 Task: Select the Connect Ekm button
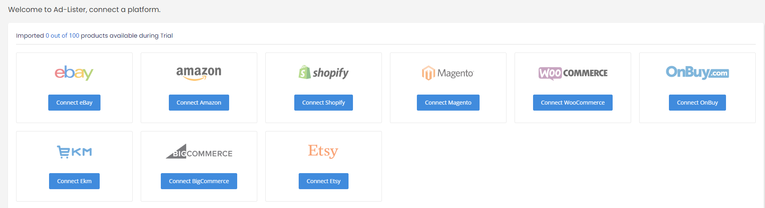(x=74, y=181)
